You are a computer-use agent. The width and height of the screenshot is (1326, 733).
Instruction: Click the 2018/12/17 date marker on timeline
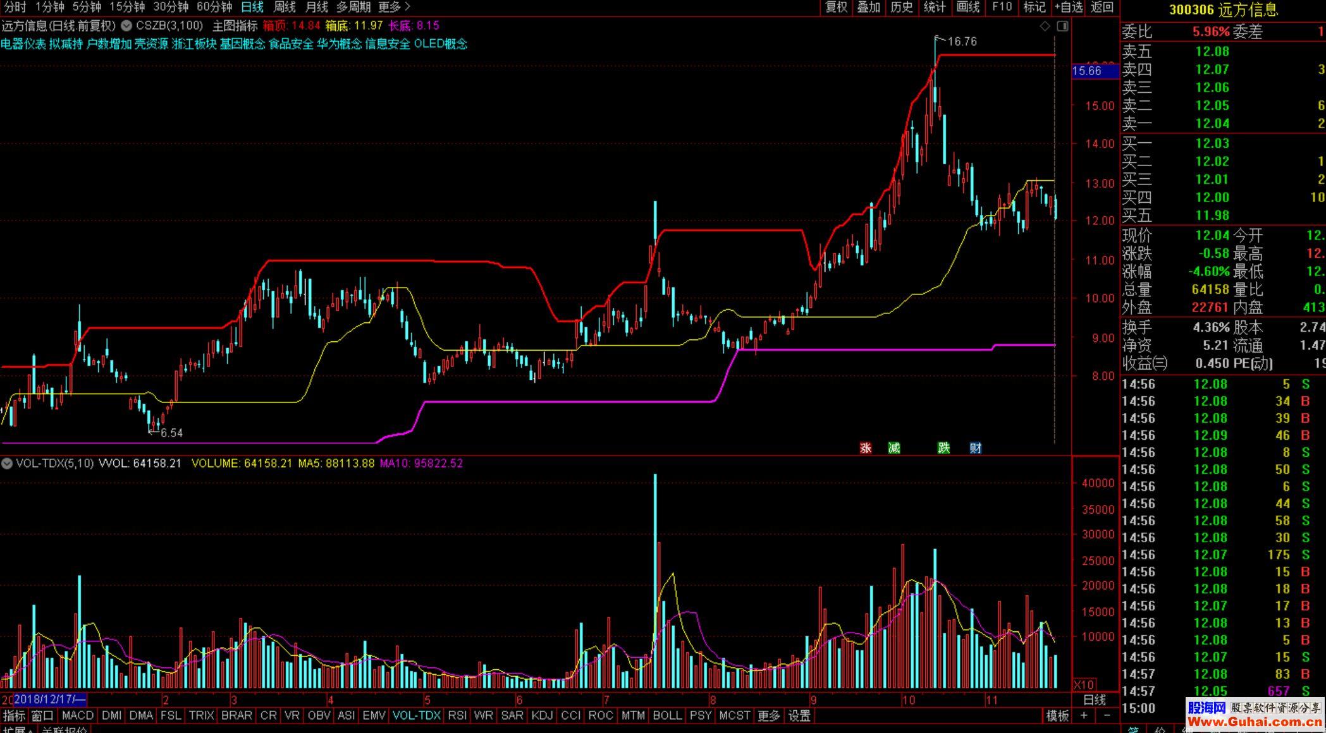coord(49,700)
